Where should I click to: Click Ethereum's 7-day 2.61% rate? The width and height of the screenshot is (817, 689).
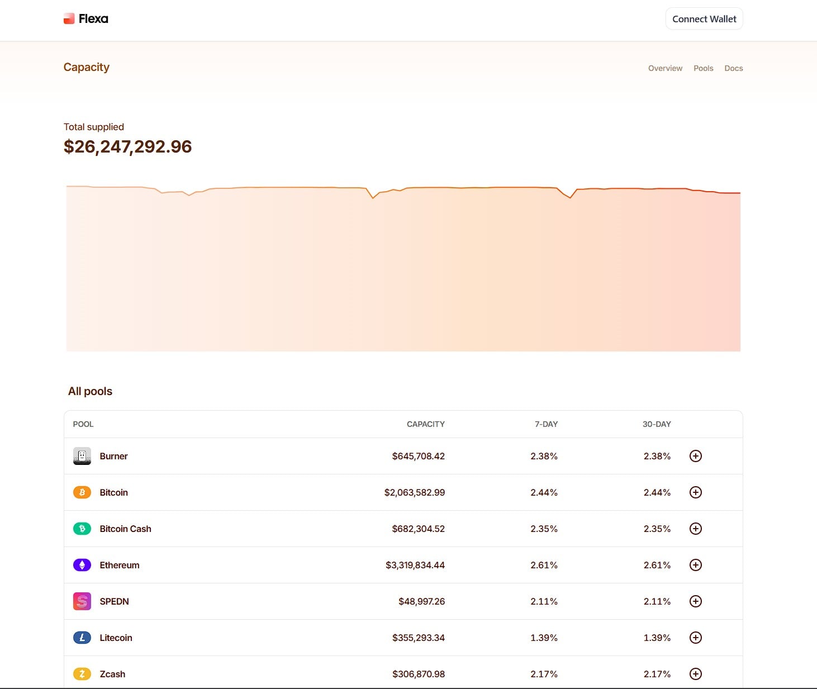544,565
